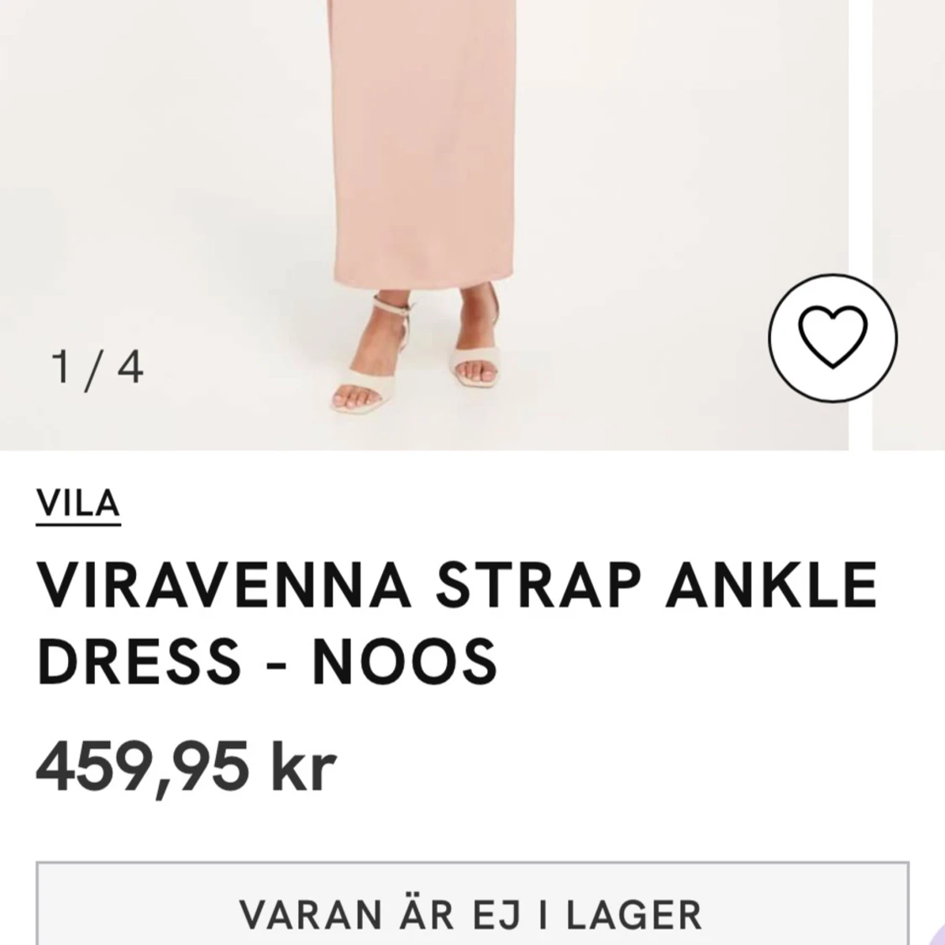
Task: Click the white divider between product images
Action: (861, 225)
